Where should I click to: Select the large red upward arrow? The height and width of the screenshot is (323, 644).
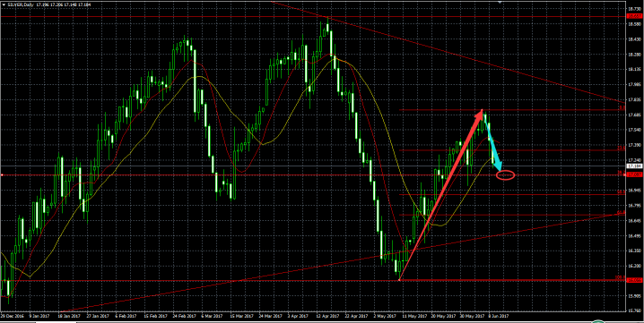[x=441, y=194]
